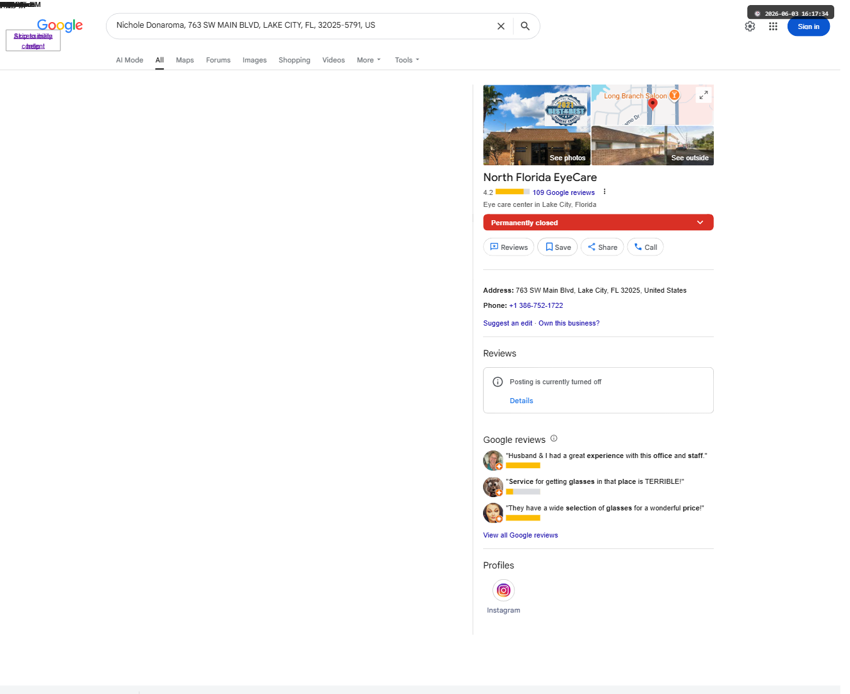Click 'Husband & I had a great experience' review
850x694 pixels.
[x=607, y=456]
